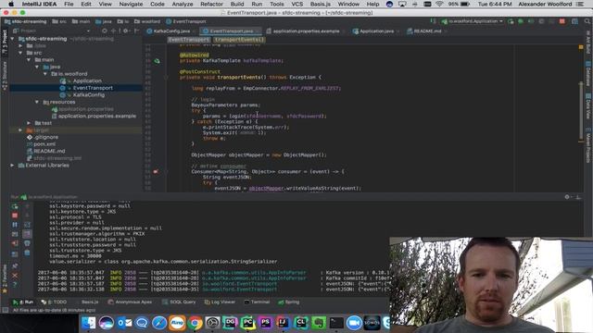
Task: Collapse the java folder arrow
Action: [x=37, y=67]
